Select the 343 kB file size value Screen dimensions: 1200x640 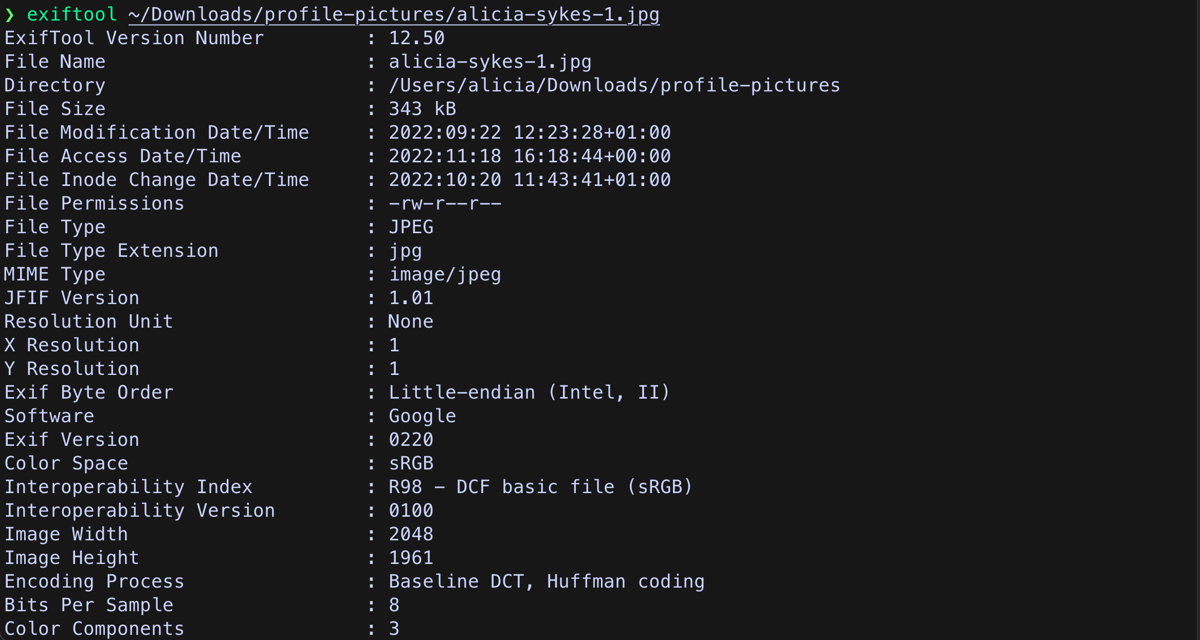click(x=422, y=109)
